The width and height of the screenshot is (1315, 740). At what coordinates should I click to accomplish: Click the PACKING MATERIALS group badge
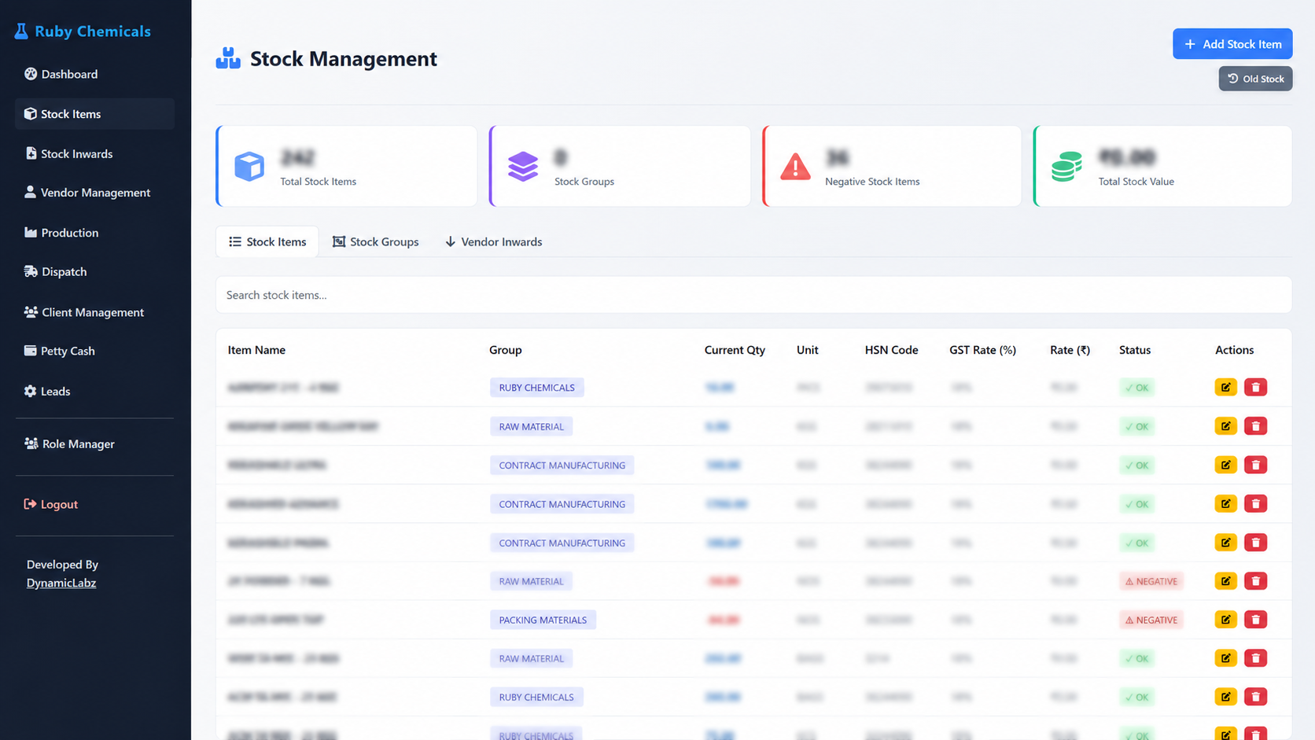click(543, 620)
